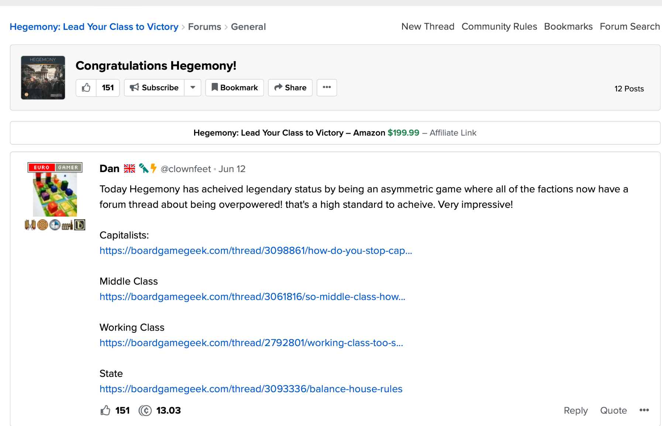Click the microphone badge beside Dan's name

[x=145, y=168]
